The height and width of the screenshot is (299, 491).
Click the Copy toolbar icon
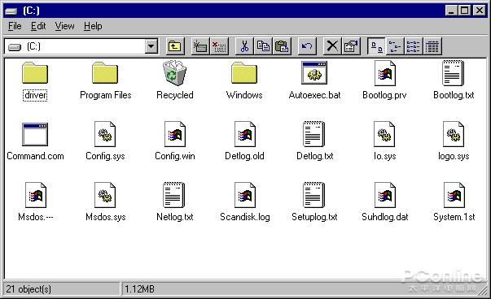tap(263, 46)
